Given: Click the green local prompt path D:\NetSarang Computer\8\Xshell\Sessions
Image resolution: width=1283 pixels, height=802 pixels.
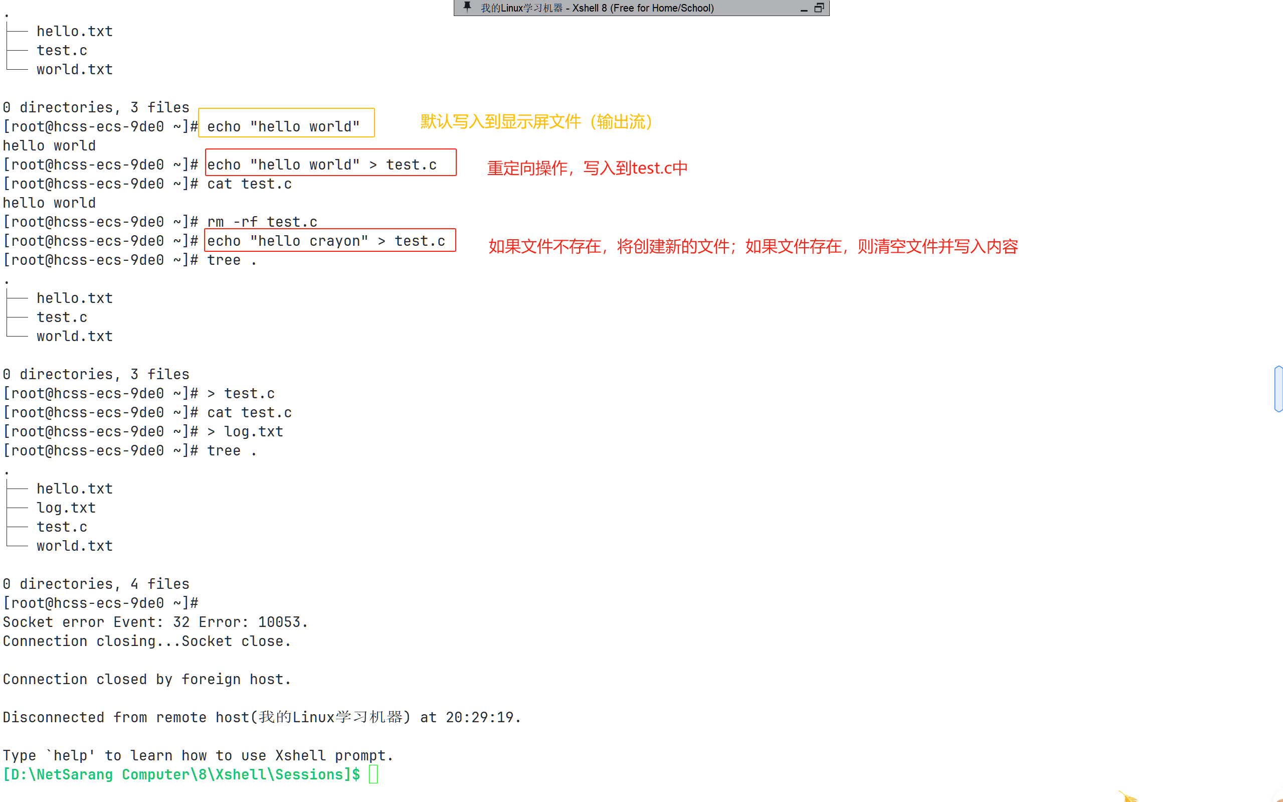Looking at the screenshot, I should pyautogui.click(x=181, y=774).
